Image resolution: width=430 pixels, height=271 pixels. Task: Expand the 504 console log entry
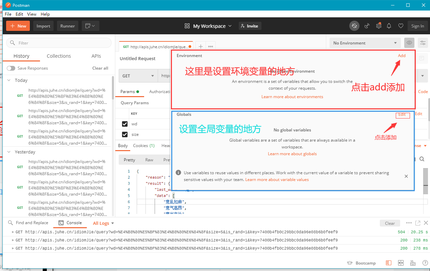tap(13, 232)
